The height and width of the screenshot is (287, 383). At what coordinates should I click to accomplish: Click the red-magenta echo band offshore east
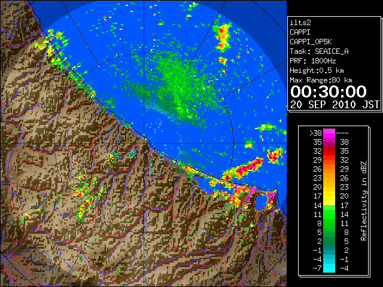point(244,169)
